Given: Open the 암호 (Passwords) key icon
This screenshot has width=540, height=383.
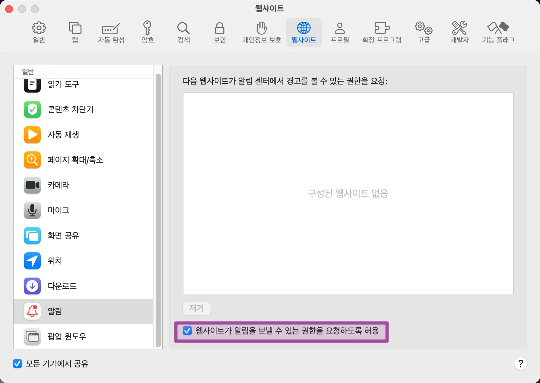Looking at the screenshot, I should [x=147, y=28].
